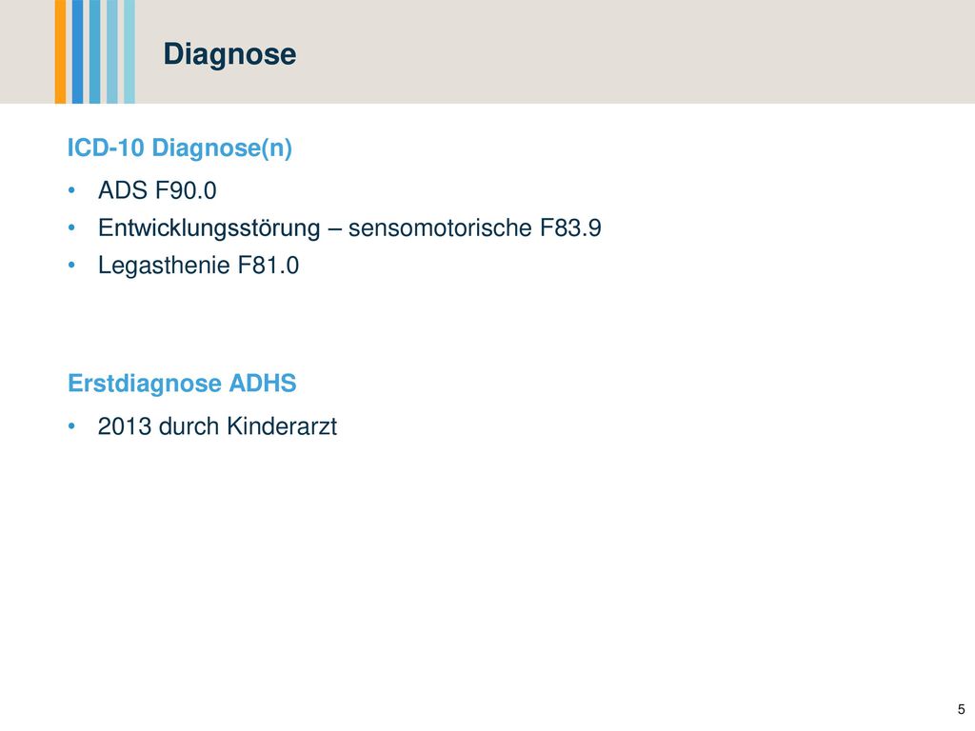Screen dimensions: 975x731
Task: Click the bullet before Legasthenie
Action: pos(71,266)
